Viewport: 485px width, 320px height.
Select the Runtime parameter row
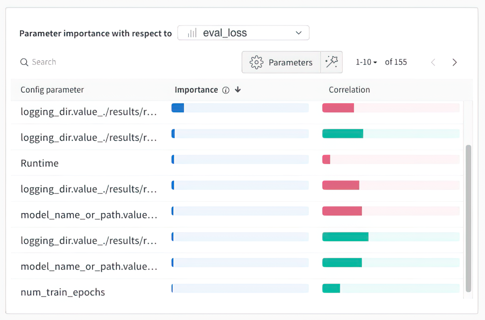click(x=237, y=163)
